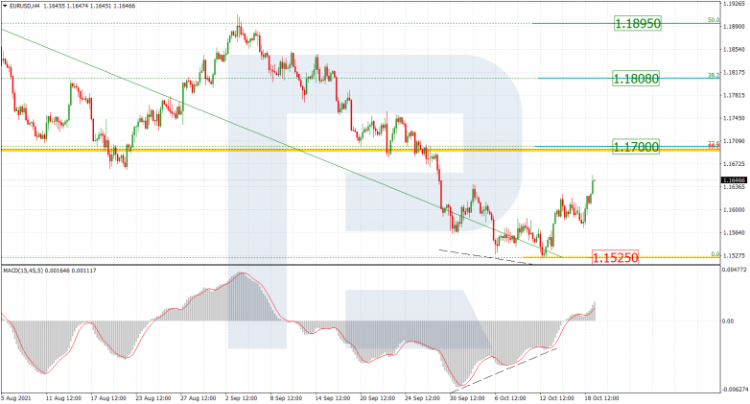
Task: Click the red 1.15250 level label
Action: [x=615, y=257]
